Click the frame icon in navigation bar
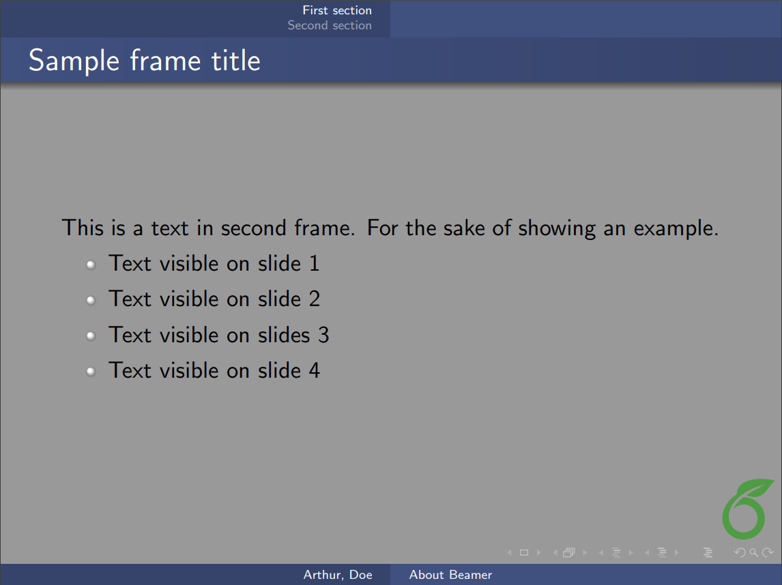The image size is (782, 585). coord(568,552)
